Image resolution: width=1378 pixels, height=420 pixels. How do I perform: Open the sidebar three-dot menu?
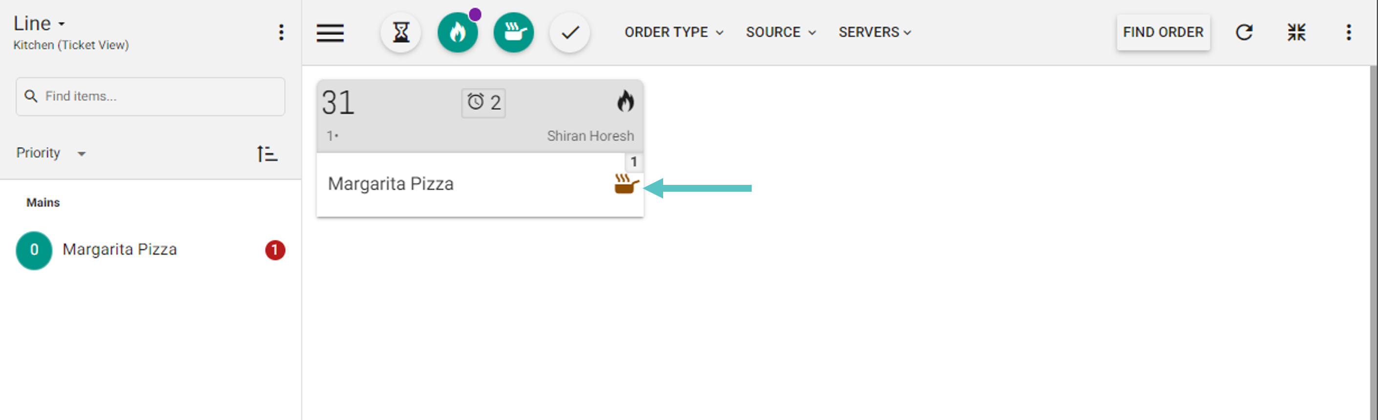click(281, 33)
